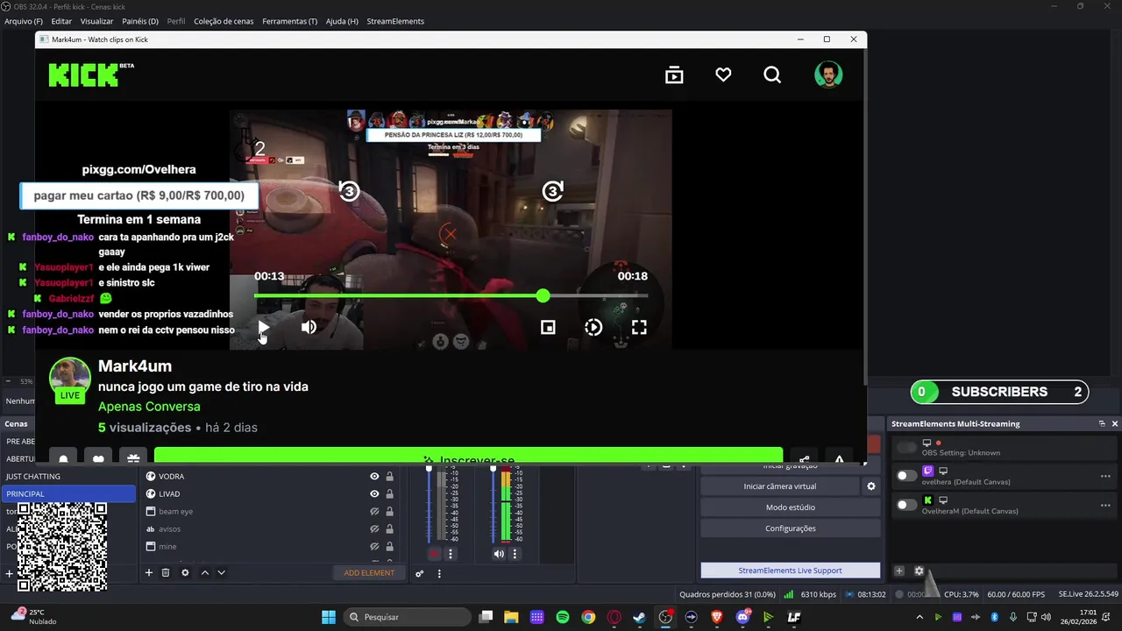Click Mark4um LIVE avatar
1122x631 pixels.
[x=70, y=380]
